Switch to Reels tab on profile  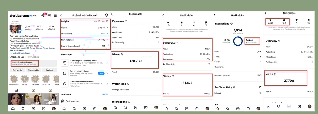33,90
